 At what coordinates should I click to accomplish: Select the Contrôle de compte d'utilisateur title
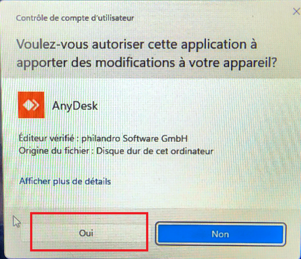[x=75, y=18]
